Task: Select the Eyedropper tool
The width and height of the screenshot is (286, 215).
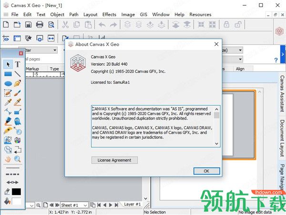Action: [x=8, y=102]
